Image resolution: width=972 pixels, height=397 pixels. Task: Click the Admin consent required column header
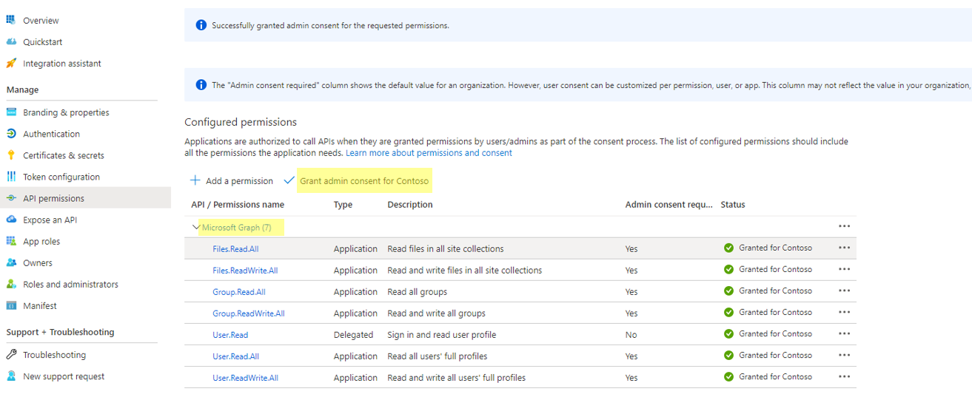pos(668,205)
